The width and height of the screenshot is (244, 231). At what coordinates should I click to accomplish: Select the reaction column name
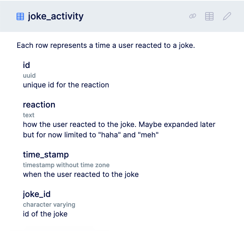pos(39,105)
